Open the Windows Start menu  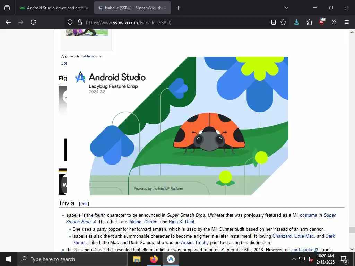point(8,259)
